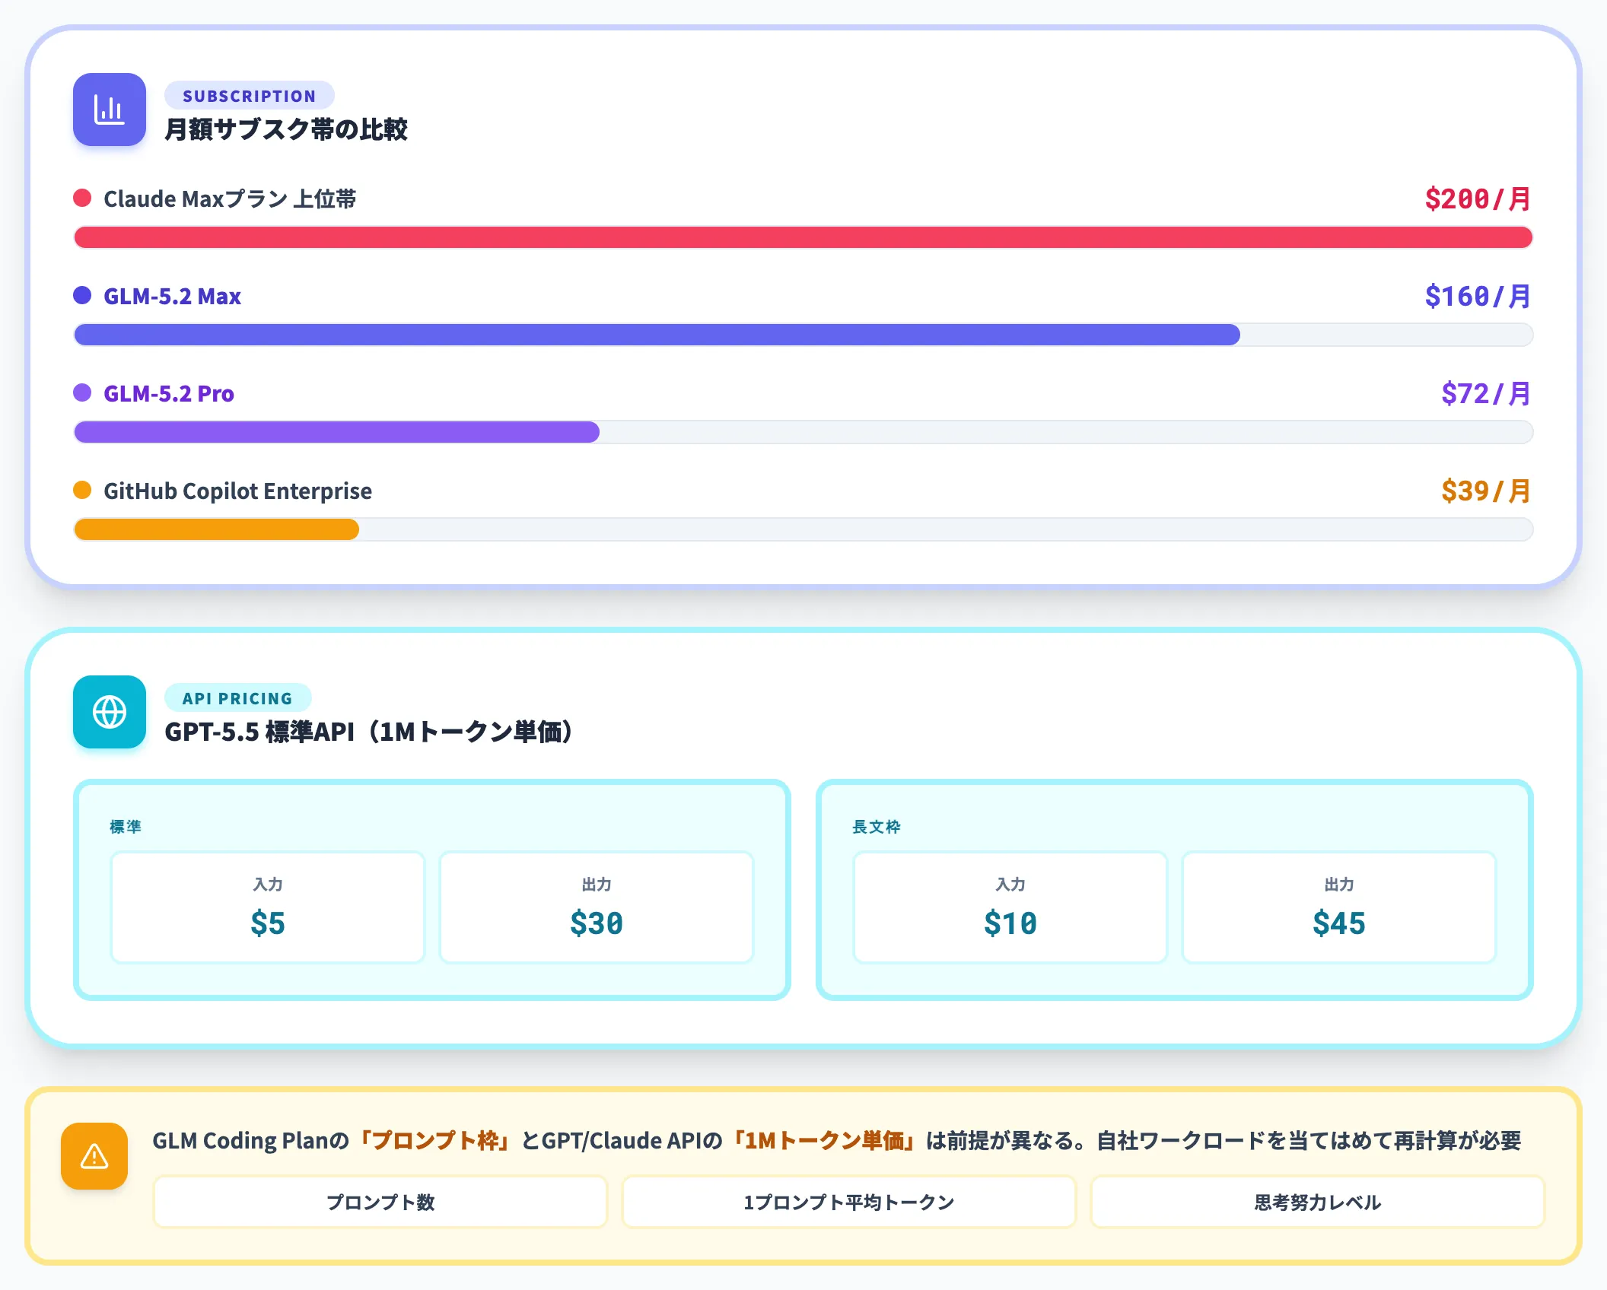The image size is (1607, 1290).
Task: Click the highlighted 「プロンプト枠」 text
Action: point(434,1140)
